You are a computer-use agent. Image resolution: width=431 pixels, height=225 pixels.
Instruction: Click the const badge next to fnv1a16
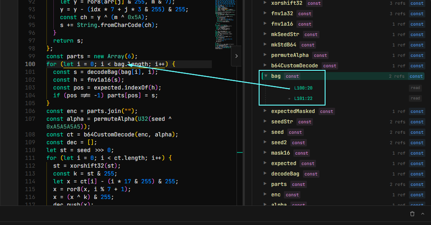(305, 24)
